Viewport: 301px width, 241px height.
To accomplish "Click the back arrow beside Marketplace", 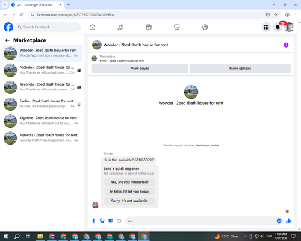I will point(7,40).
